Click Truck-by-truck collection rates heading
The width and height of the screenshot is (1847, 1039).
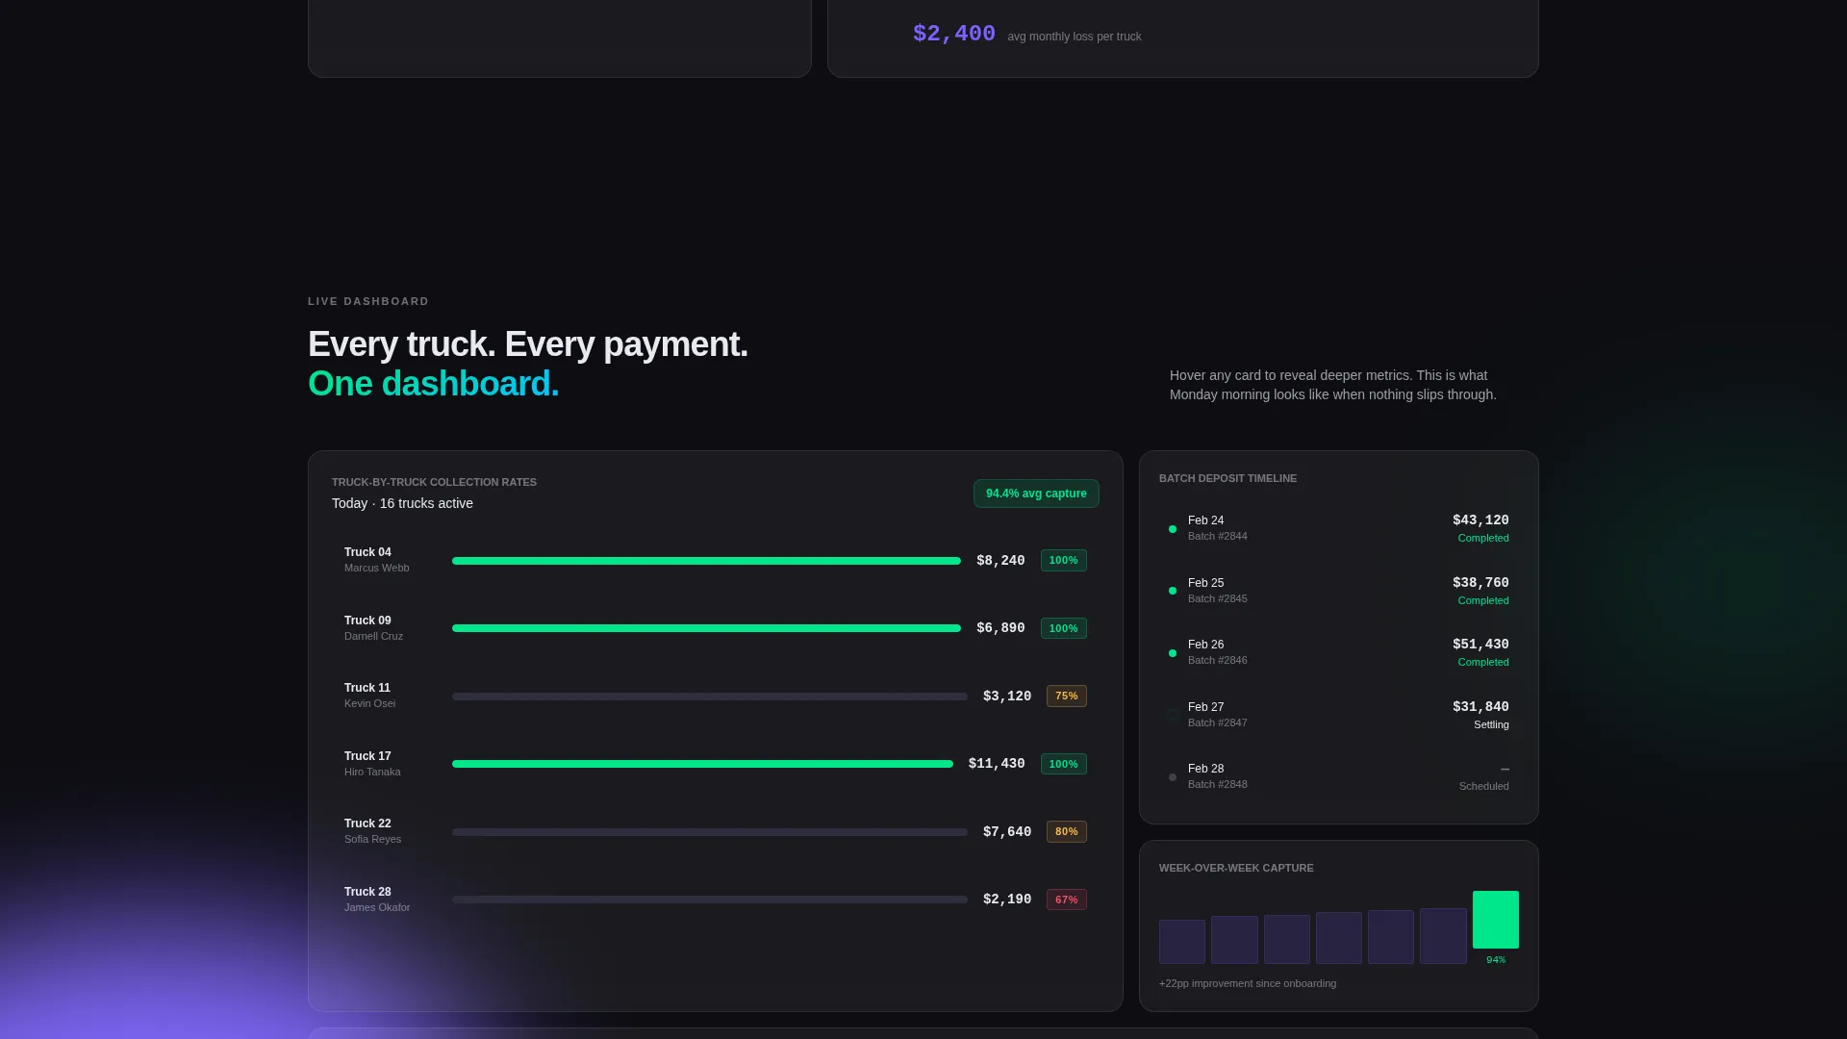point(434,482)
